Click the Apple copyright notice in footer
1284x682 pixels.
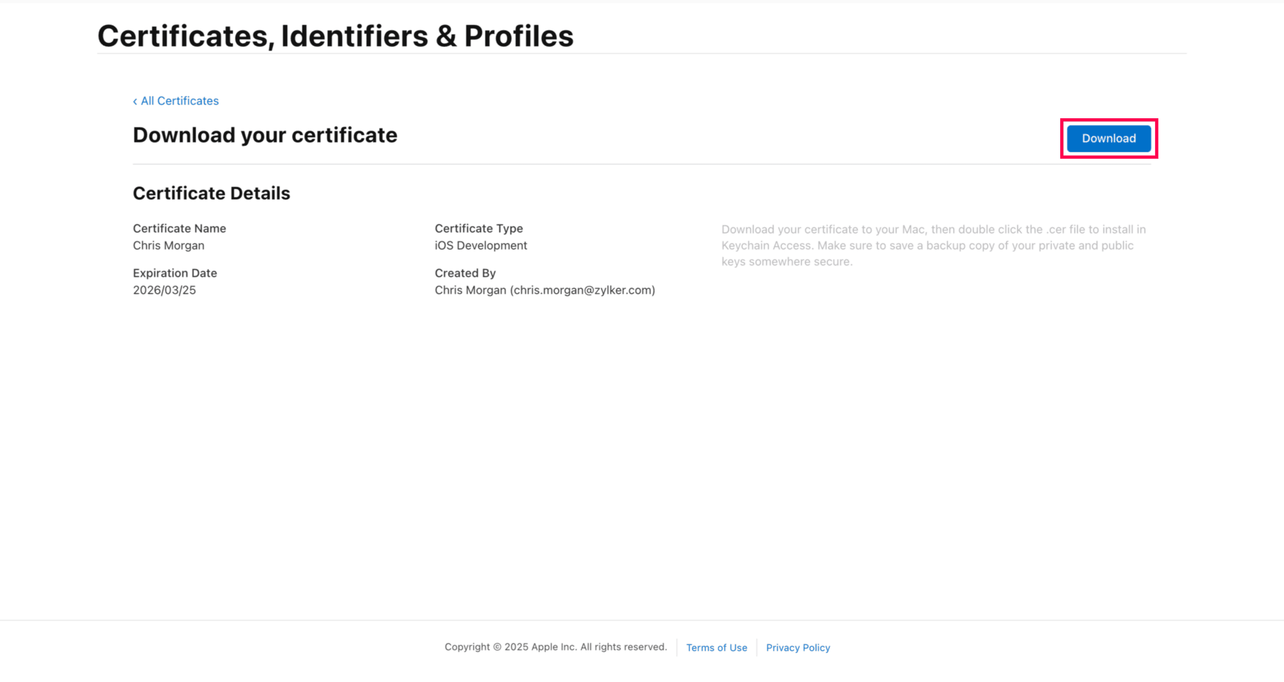click(x=555, y=647)
